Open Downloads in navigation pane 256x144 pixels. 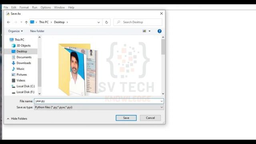point(24,63)
